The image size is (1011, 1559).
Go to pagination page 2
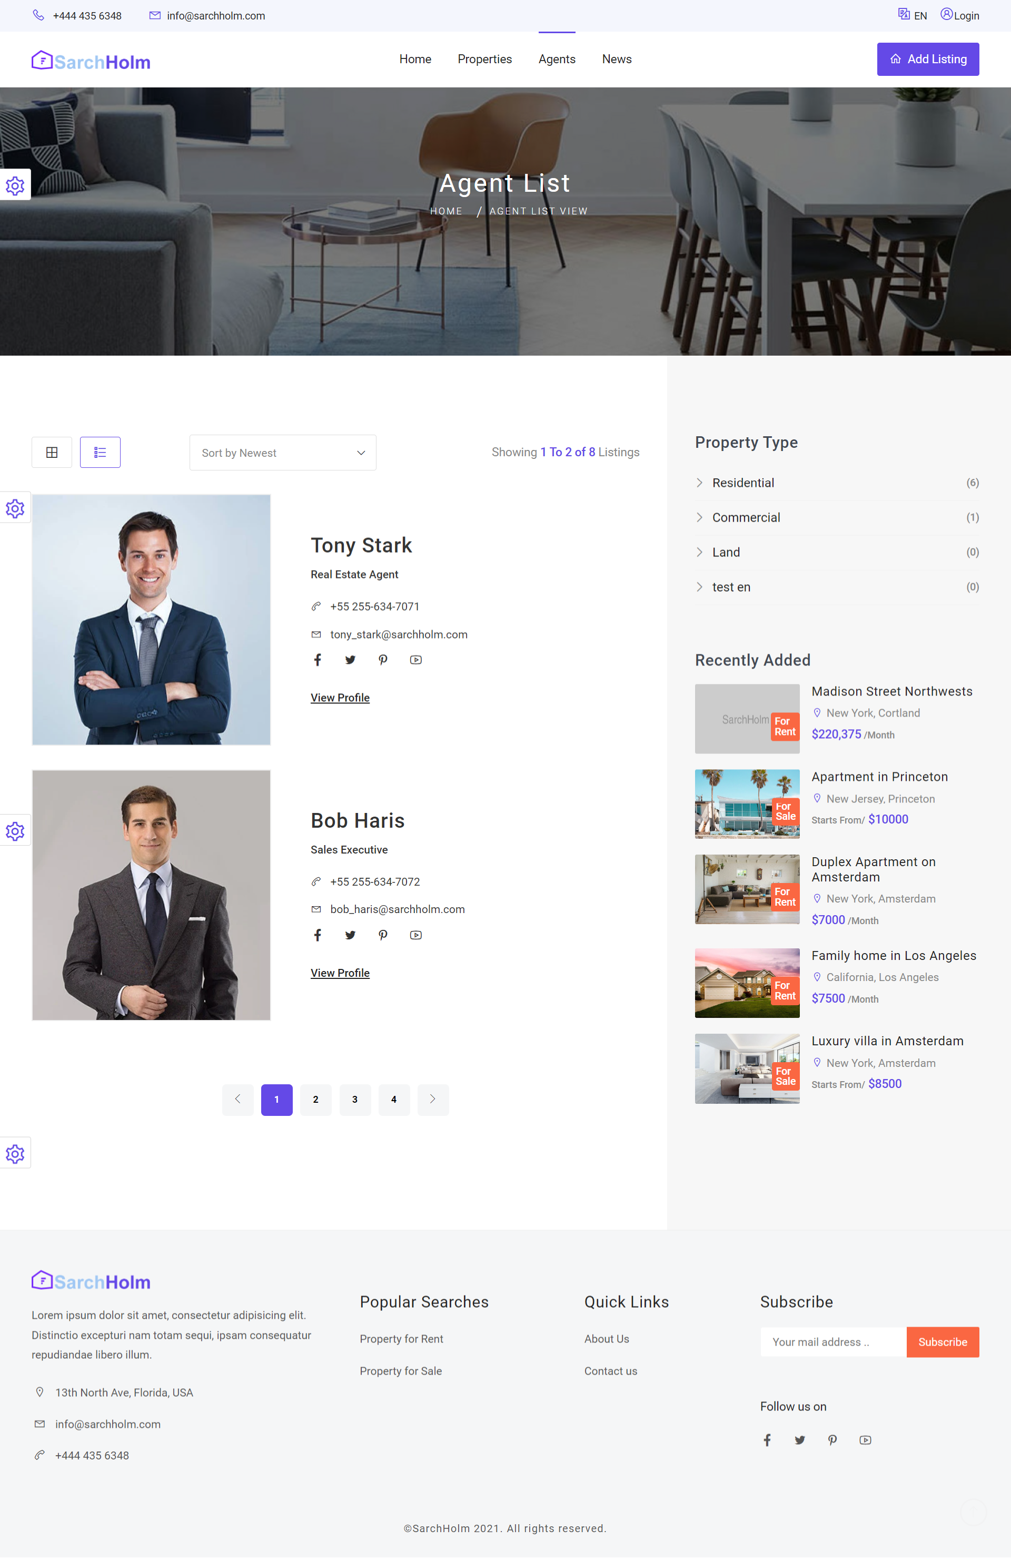tap(315, 1099)
